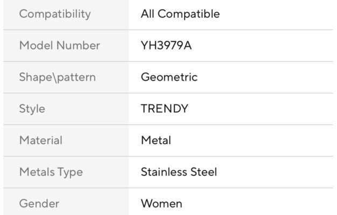This screenshot has width=337, height=215.
Task: Select the Material label
Action: point(41,140)
